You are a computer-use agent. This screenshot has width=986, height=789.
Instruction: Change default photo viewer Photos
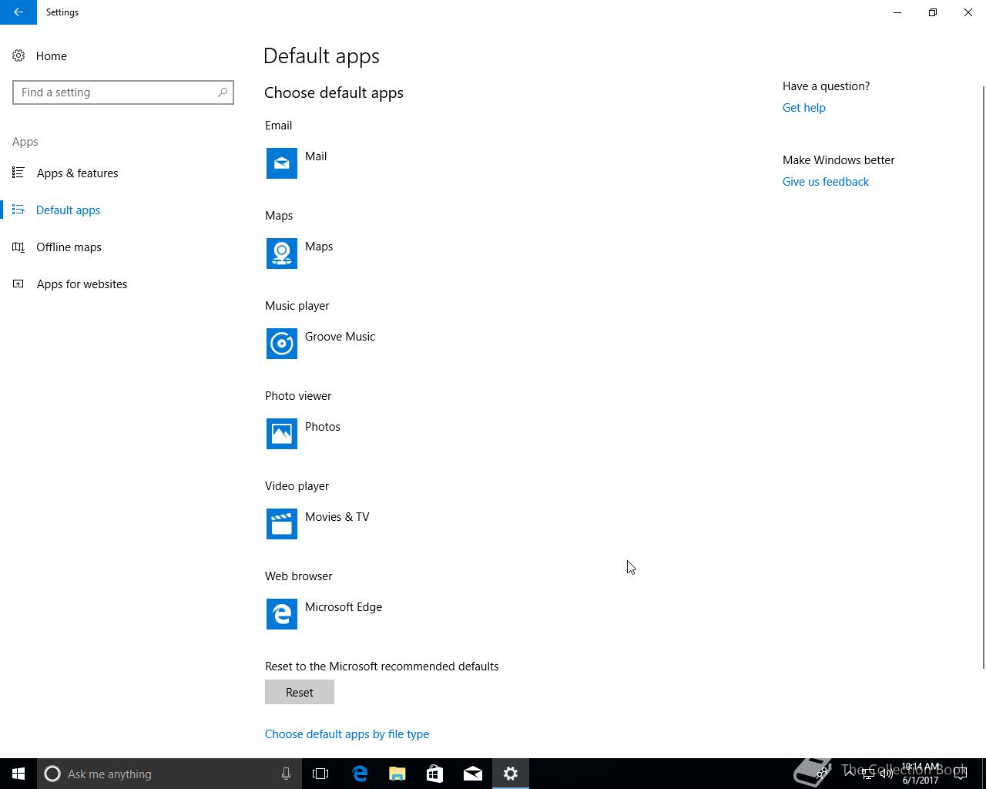tap(323, 427)
